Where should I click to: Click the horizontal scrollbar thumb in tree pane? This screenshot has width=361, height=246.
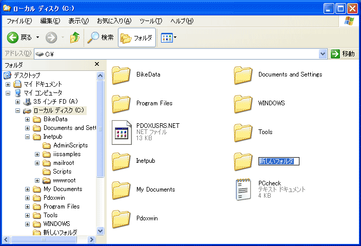[44, 239]
